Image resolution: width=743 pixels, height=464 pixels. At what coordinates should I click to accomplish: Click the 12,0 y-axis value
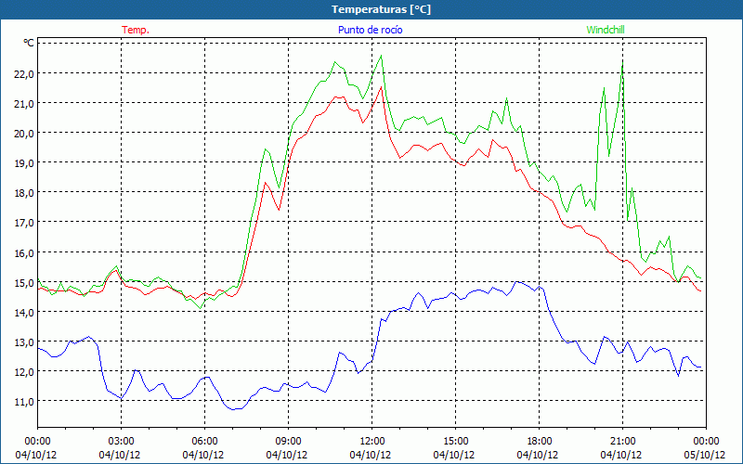[x=25, y=372]
